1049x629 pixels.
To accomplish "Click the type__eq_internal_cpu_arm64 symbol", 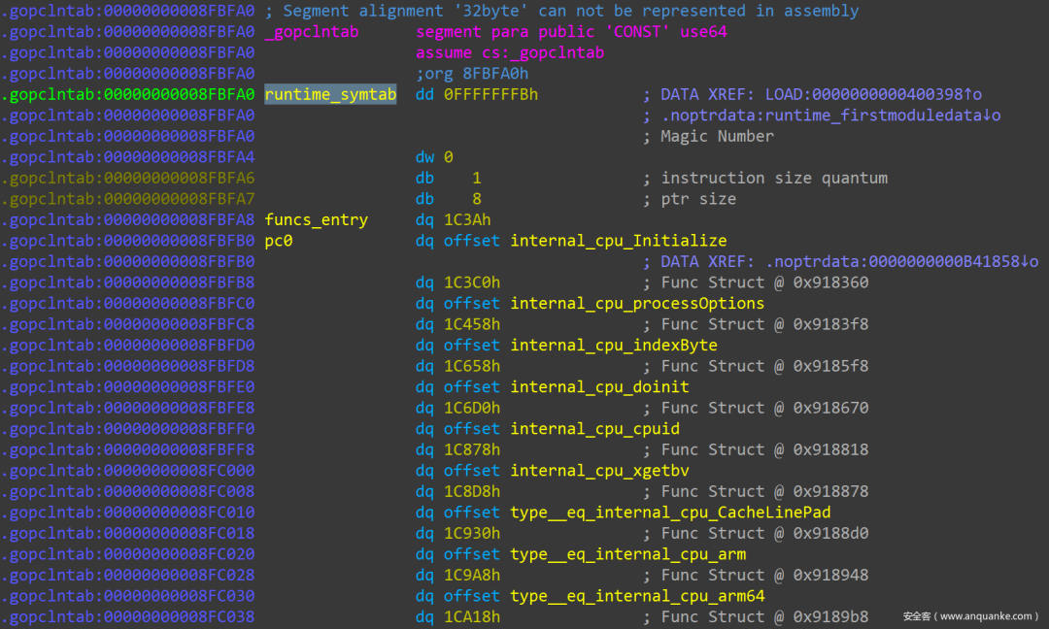I will click(x=637, y=596).
